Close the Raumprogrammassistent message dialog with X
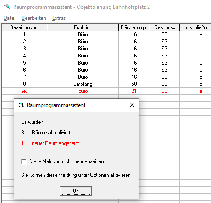Viewport: 211px width, 203px height. (x=132, y=105)
